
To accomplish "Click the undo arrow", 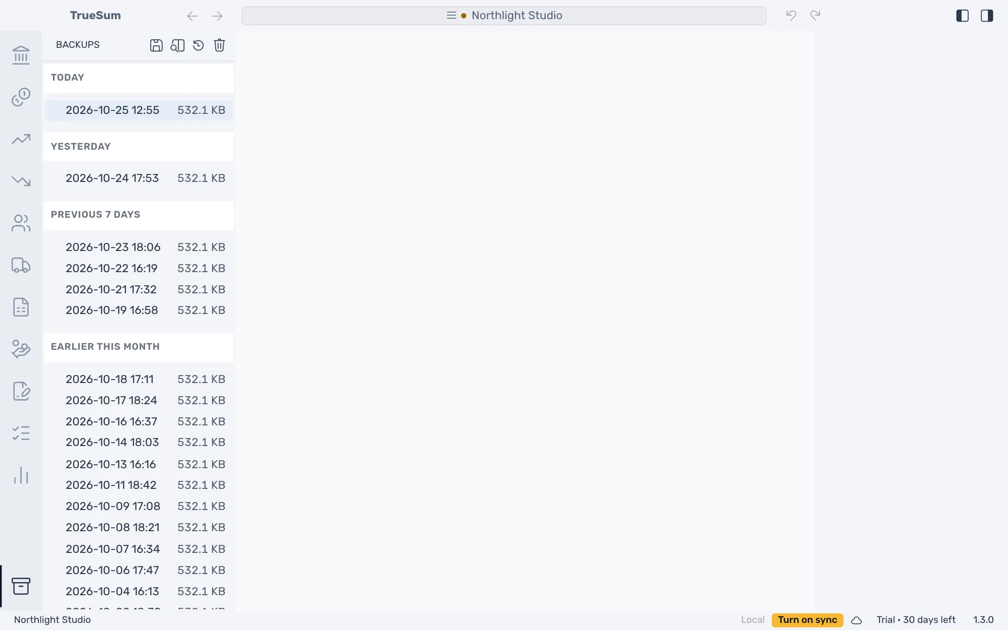I will tap(791, 16).
